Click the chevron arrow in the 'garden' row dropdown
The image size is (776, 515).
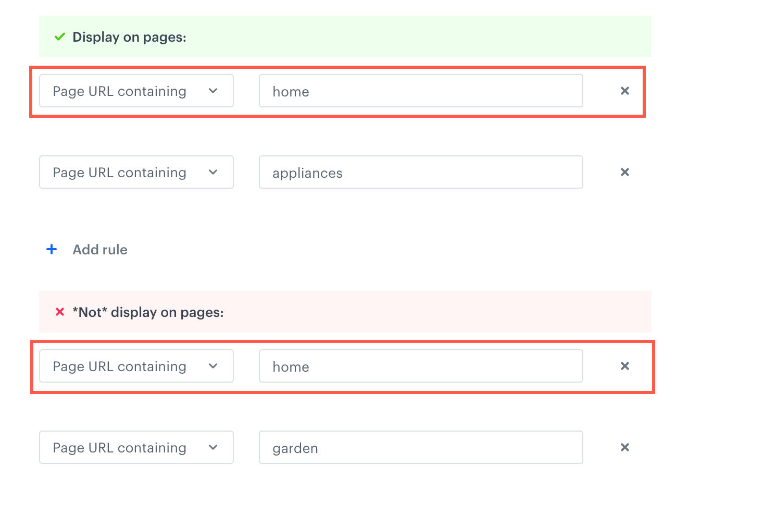tap(213, 447)
